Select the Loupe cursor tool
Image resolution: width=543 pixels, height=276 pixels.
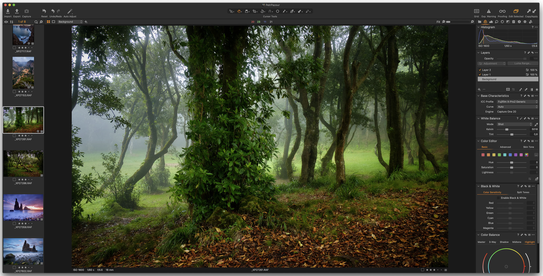(x=246, y=11)
